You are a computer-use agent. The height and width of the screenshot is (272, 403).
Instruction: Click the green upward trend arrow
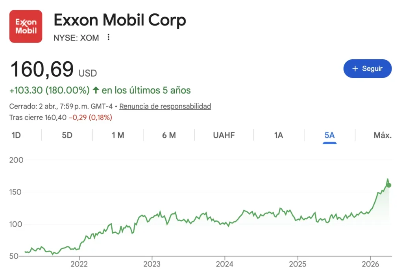(96, 90)
